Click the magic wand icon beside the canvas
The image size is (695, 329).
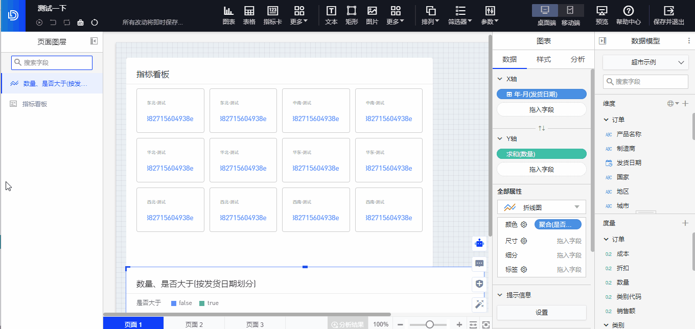click(479, 304)
